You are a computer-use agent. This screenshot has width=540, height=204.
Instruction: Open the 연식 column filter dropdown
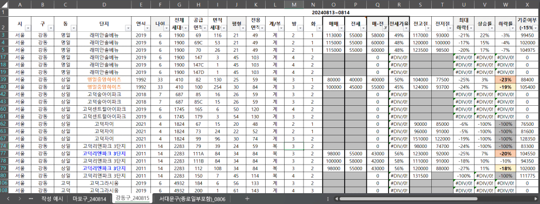[x=148, y=28]
